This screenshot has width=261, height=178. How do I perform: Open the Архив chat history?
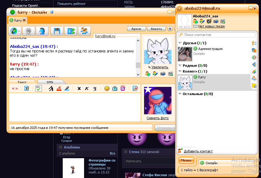click(136, 29)
